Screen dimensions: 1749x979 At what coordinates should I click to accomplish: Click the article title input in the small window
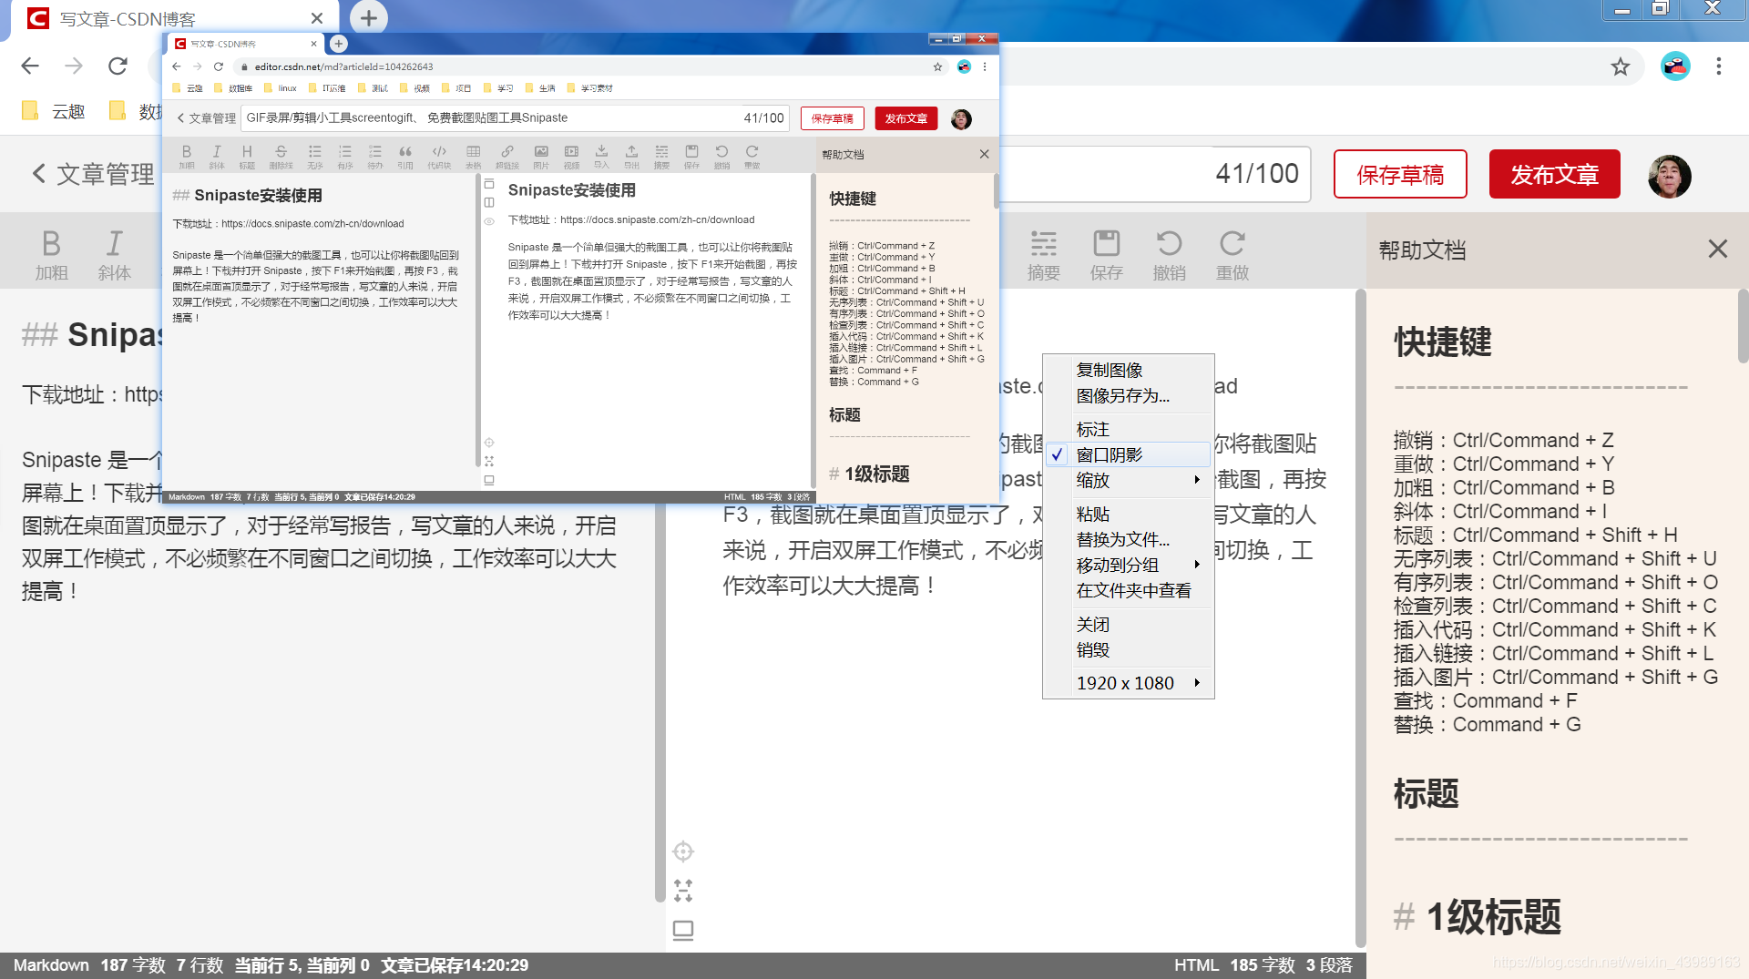point(515,118)
